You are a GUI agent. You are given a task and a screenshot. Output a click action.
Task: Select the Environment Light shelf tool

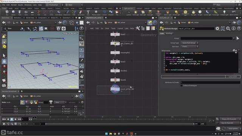[x=185, y=12]
